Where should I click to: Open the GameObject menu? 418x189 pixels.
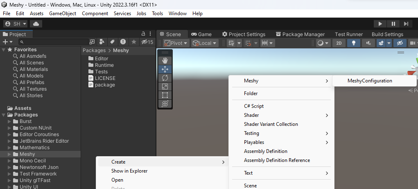coord(63,14)
